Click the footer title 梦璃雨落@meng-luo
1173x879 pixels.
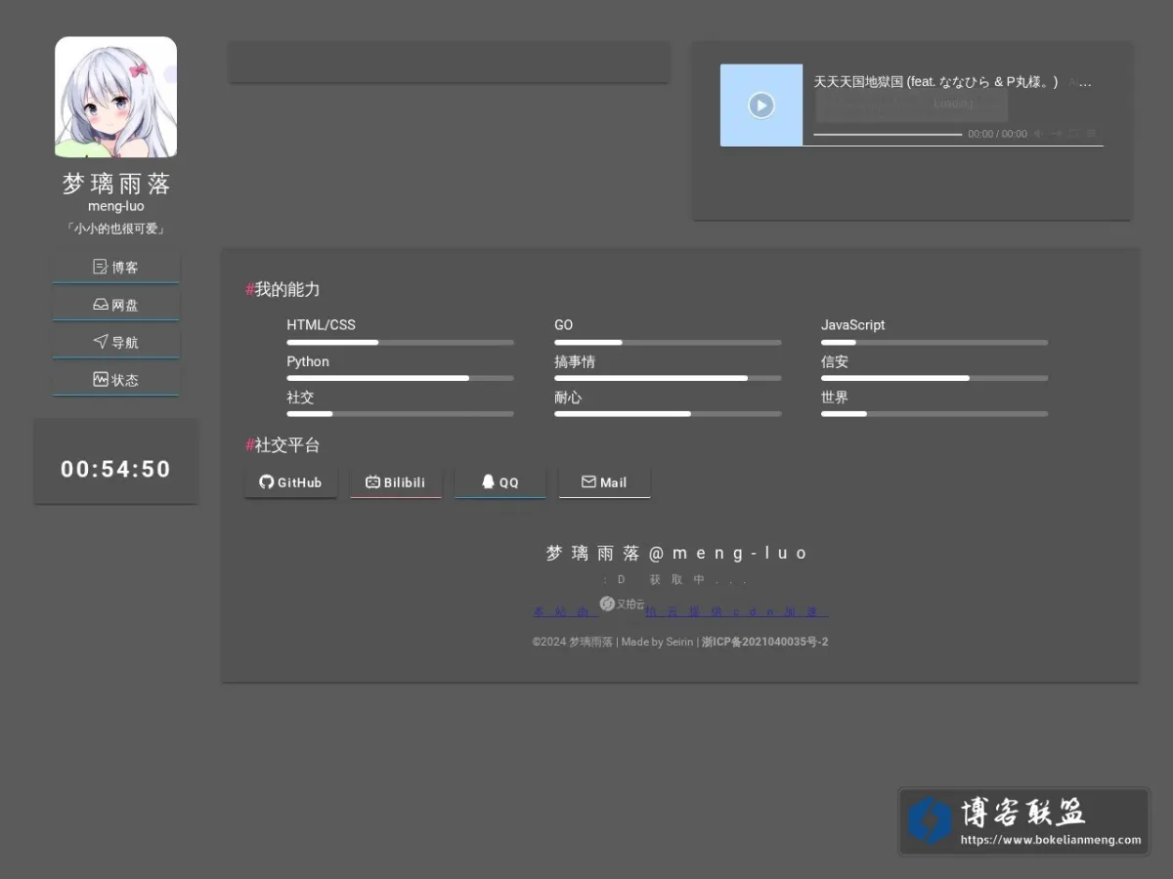tap(677, 553)
